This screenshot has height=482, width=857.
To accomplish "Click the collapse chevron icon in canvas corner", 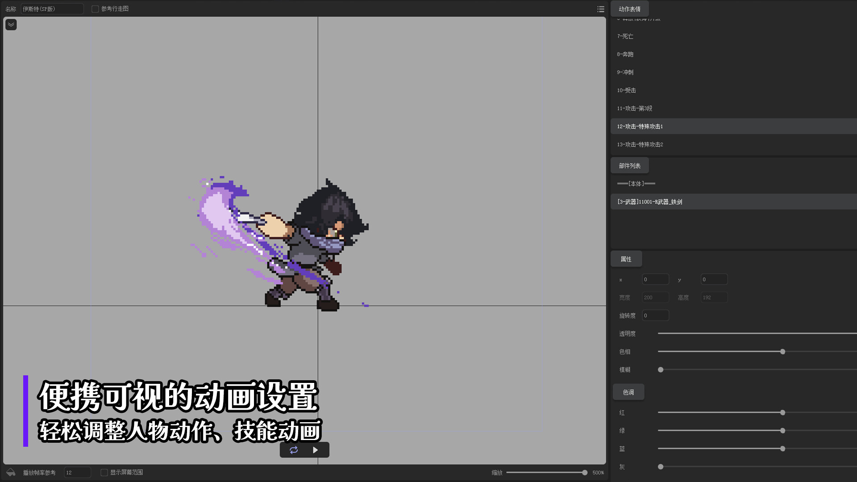I will (x=11, y=25).
